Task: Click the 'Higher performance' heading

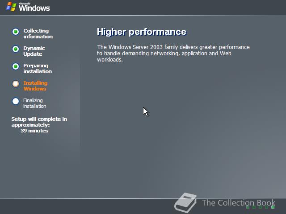Action: click(x=142, y=32)
